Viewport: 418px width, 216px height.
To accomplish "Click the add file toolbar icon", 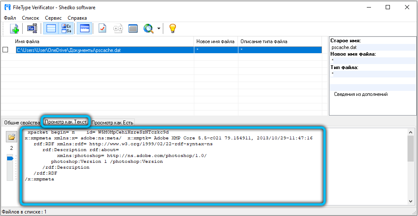I will click(x=15, y=28).
